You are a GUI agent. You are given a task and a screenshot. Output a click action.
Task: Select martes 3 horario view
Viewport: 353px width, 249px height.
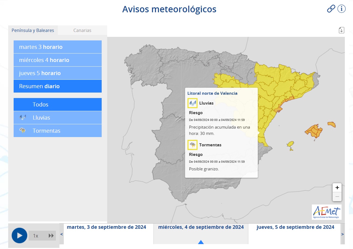(58, 47)
